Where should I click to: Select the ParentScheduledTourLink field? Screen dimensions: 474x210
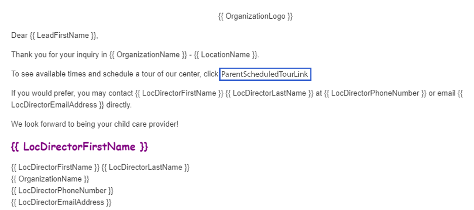pyautogui.click(x=265, y=74)
